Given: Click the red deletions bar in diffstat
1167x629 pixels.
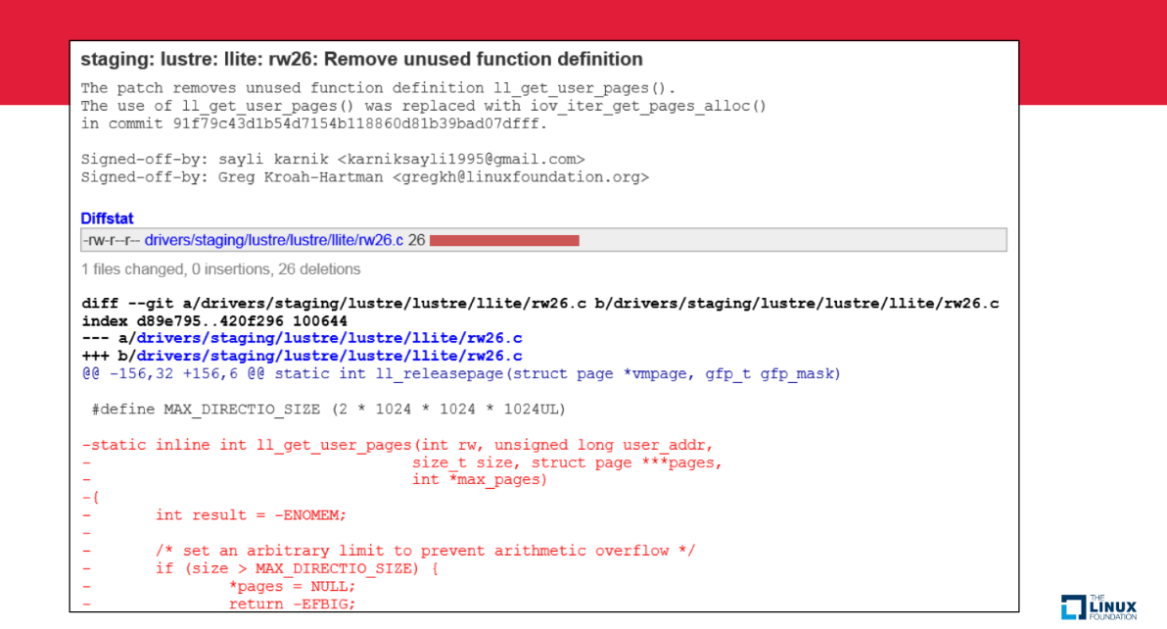Looking at the screenshot, I should [504, 240].
